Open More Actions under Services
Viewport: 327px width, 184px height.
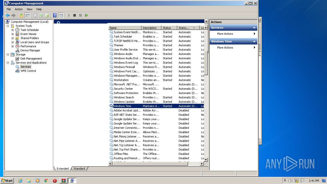233,34
